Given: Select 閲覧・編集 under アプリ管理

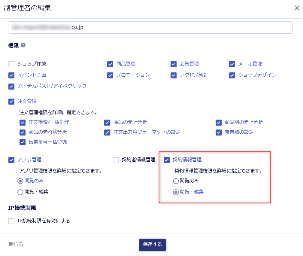Looking at the screenshot, I should coord(20,192).
